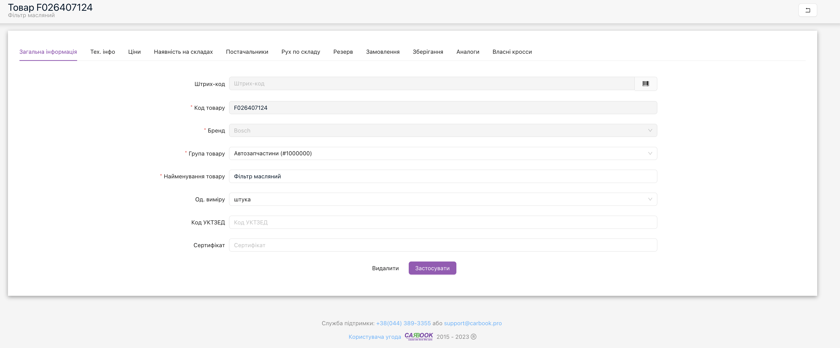The width and height of the screenshot is (840, 348).
Task: Expand the Од. виміру dropdown
Action: 443,199
